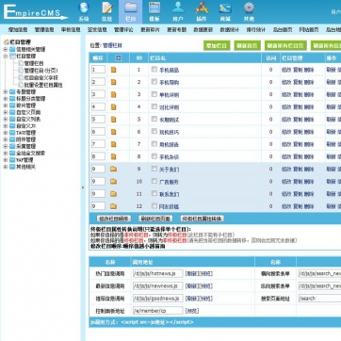Click the 删除 link in row ID 12
Viewport: 341px width, 341px height.
click(309, 206)
